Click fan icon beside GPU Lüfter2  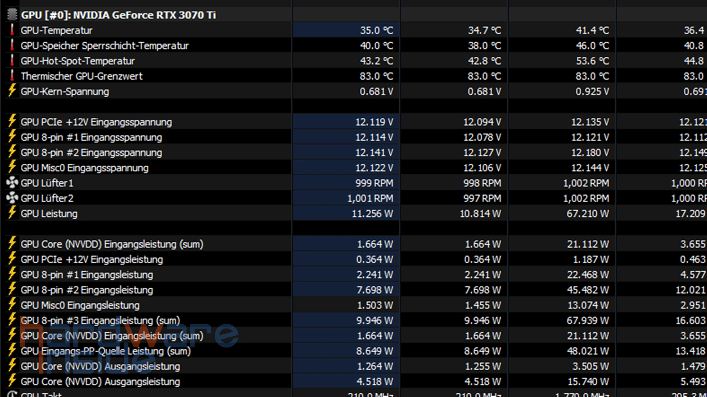(x=12, y=198)
